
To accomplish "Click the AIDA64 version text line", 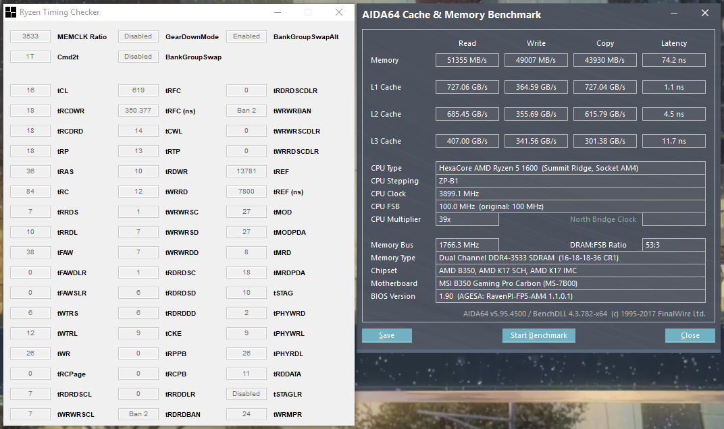I will 584,314.
